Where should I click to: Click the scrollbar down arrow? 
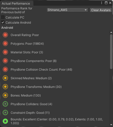point(111,125)
